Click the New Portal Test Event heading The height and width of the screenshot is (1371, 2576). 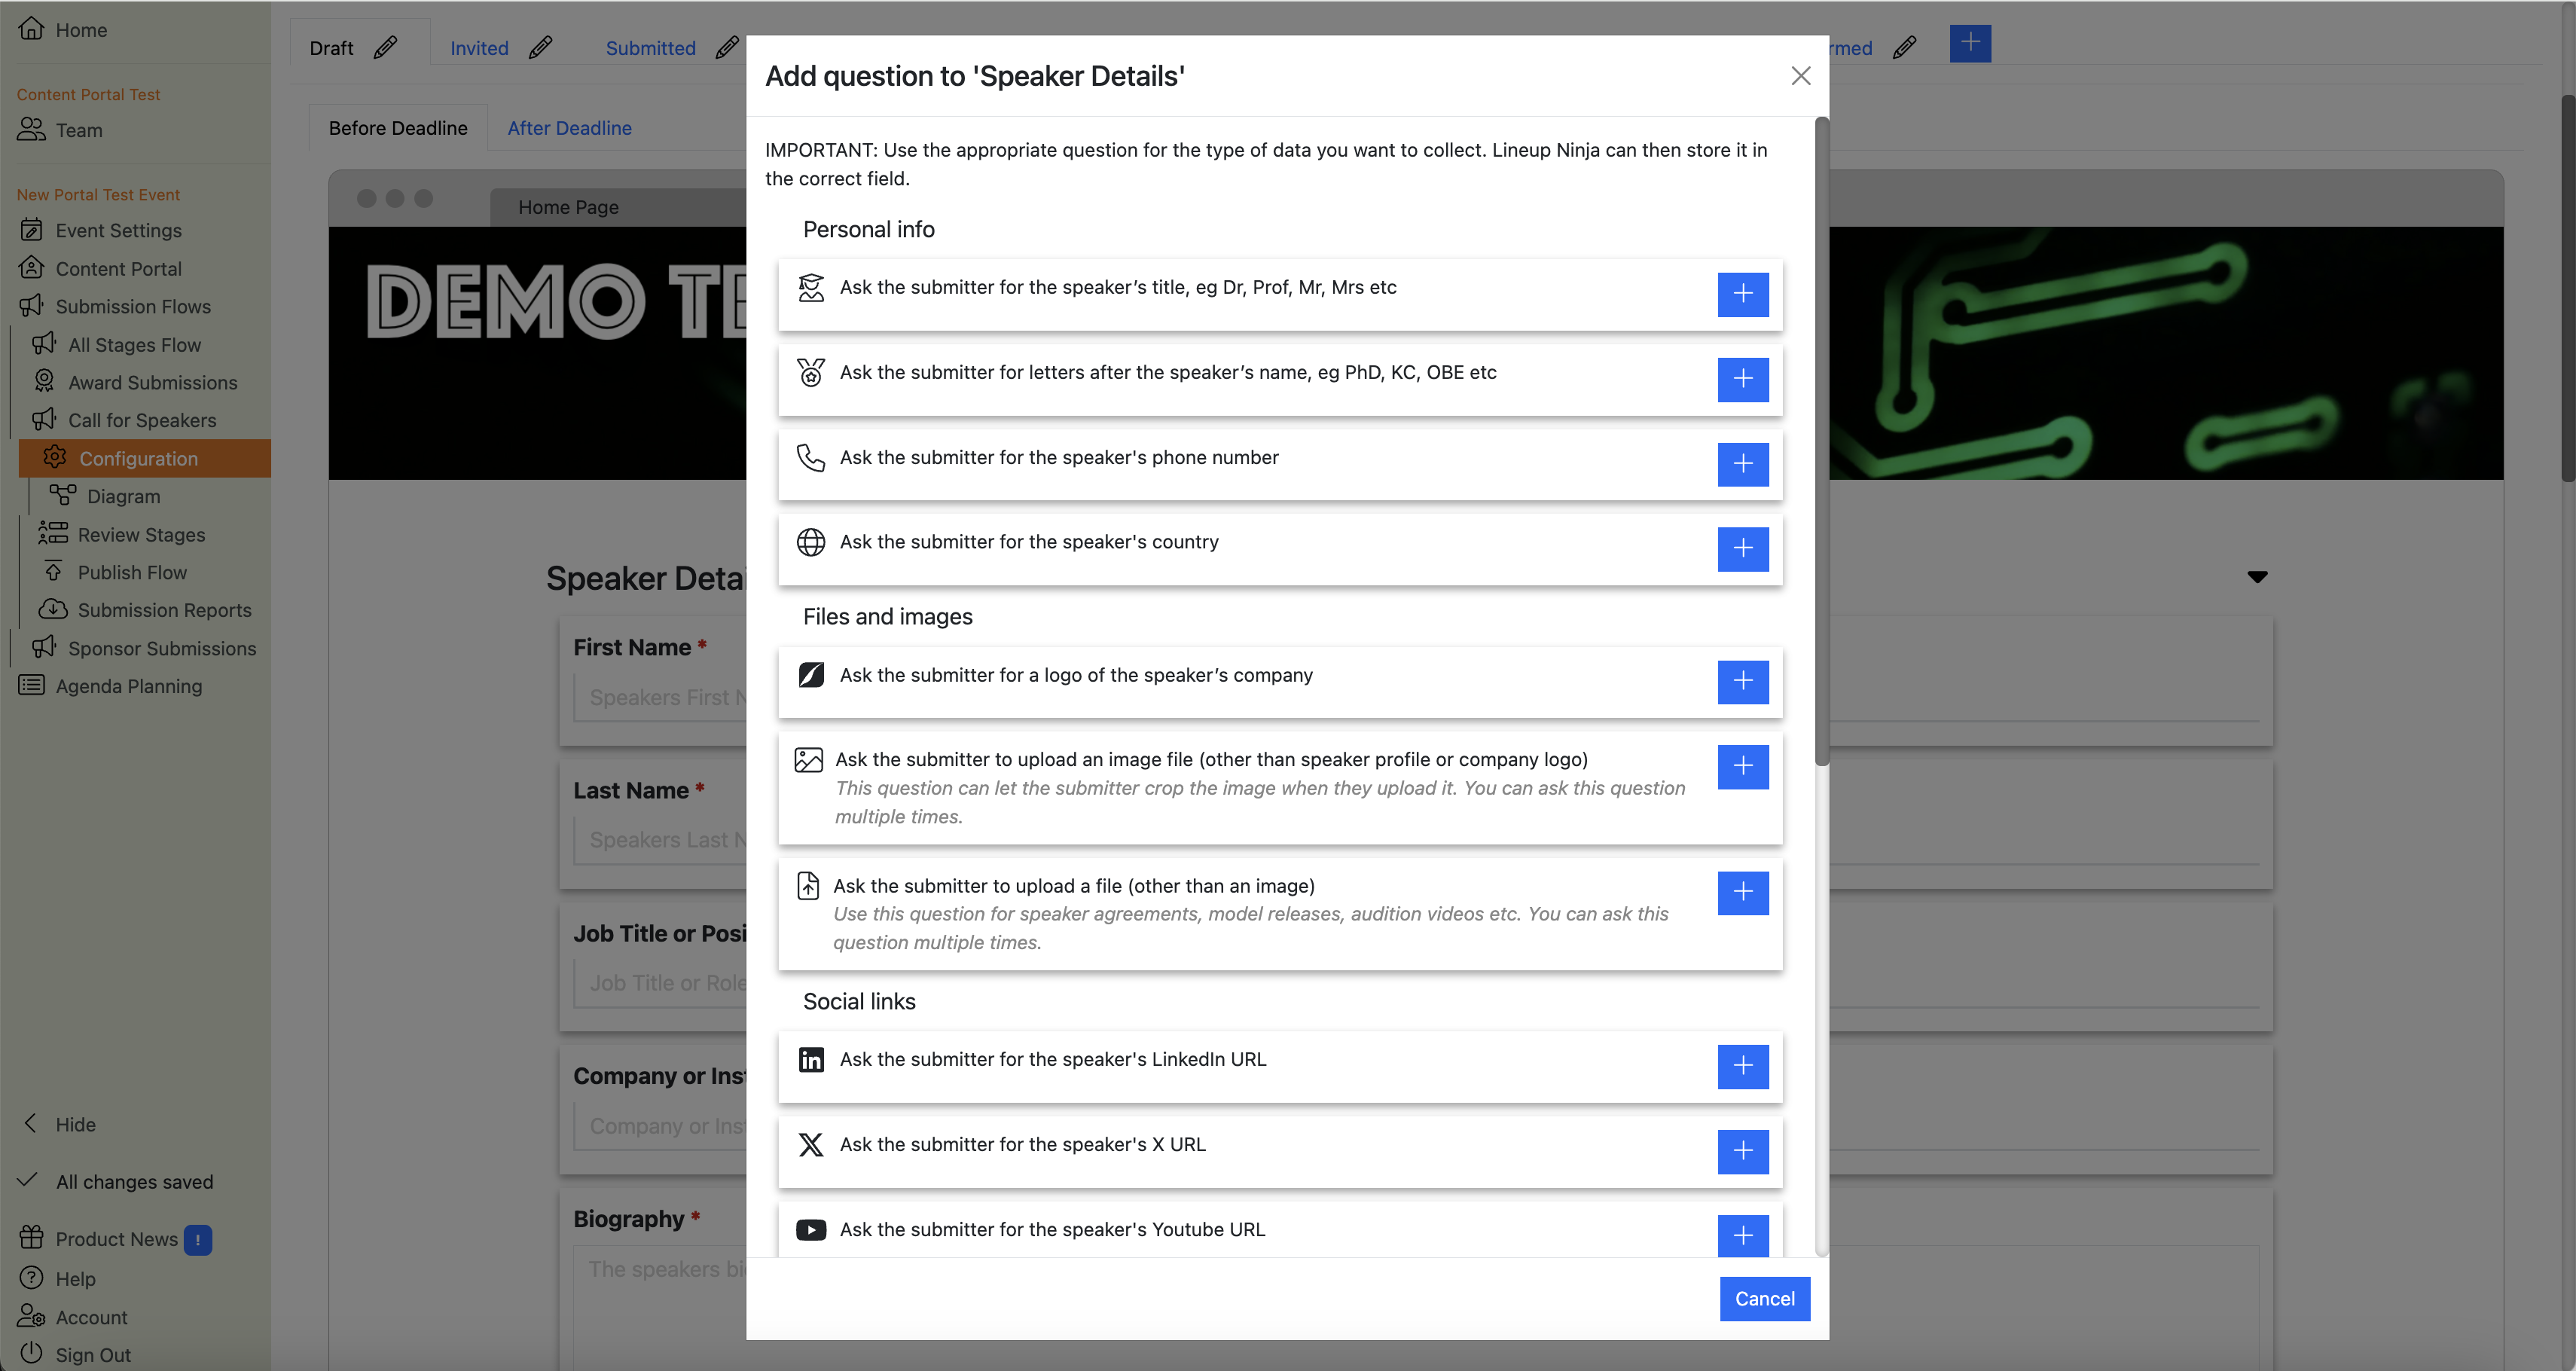[x=98, y=194]
